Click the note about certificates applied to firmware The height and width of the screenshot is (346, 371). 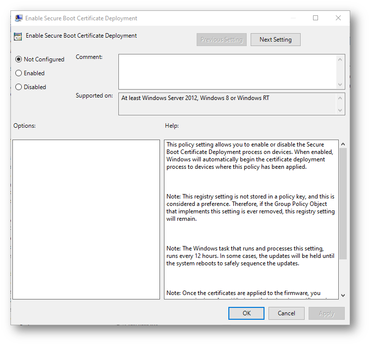(x=244, y=294)
